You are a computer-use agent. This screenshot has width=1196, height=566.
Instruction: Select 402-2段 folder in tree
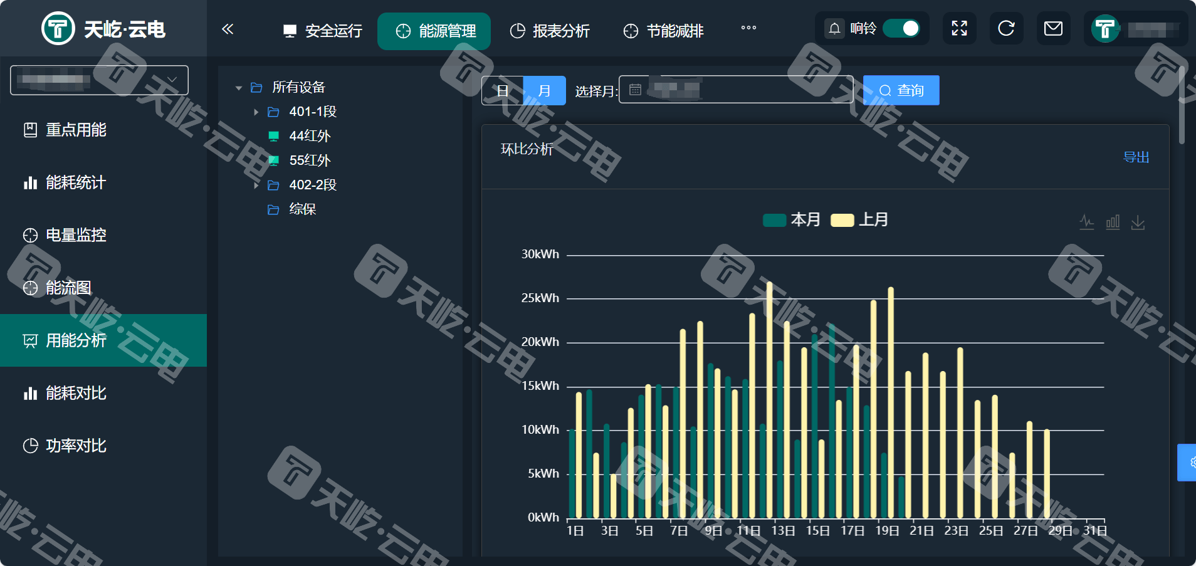point(313,185)
